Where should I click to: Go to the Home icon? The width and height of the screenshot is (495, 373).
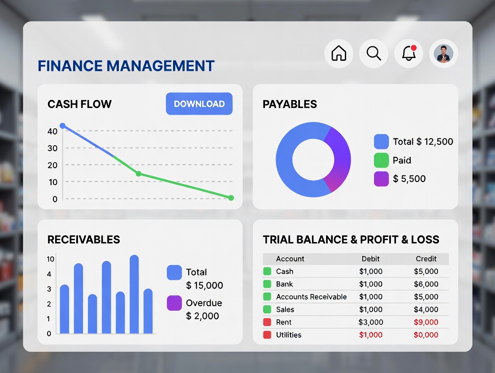(339, 54)
